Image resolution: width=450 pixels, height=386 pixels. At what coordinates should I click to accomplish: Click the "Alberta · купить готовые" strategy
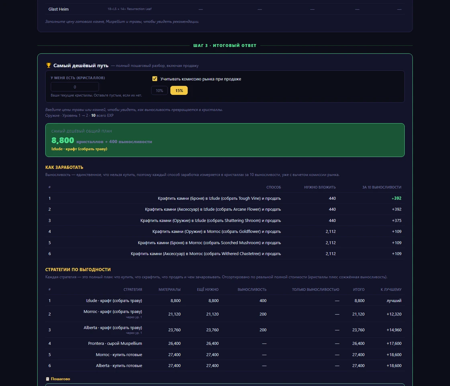click(x=119, y=365)
